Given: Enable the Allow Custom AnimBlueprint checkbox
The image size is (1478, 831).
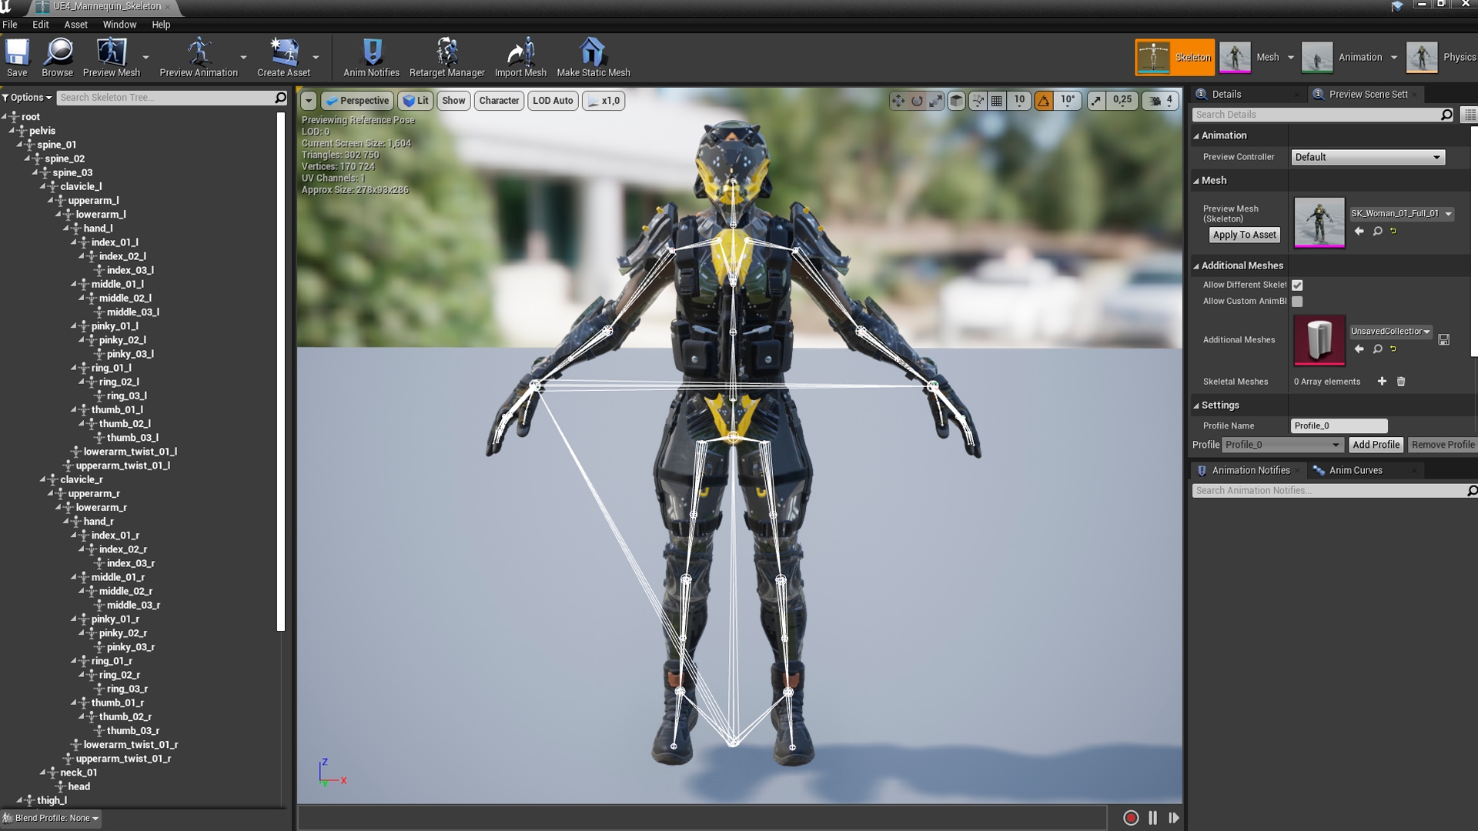Looking at the screenshot, I should tap(1297, 301).
